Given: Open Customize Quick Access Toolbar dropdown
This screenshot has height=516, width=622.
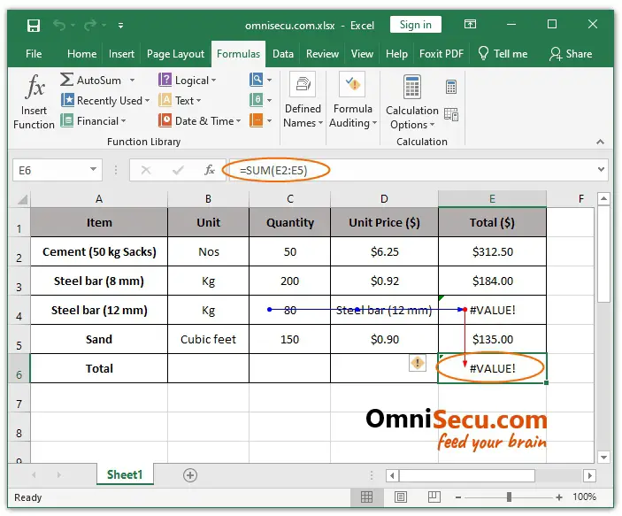Looking at the screenshot, I should (120, 26).
